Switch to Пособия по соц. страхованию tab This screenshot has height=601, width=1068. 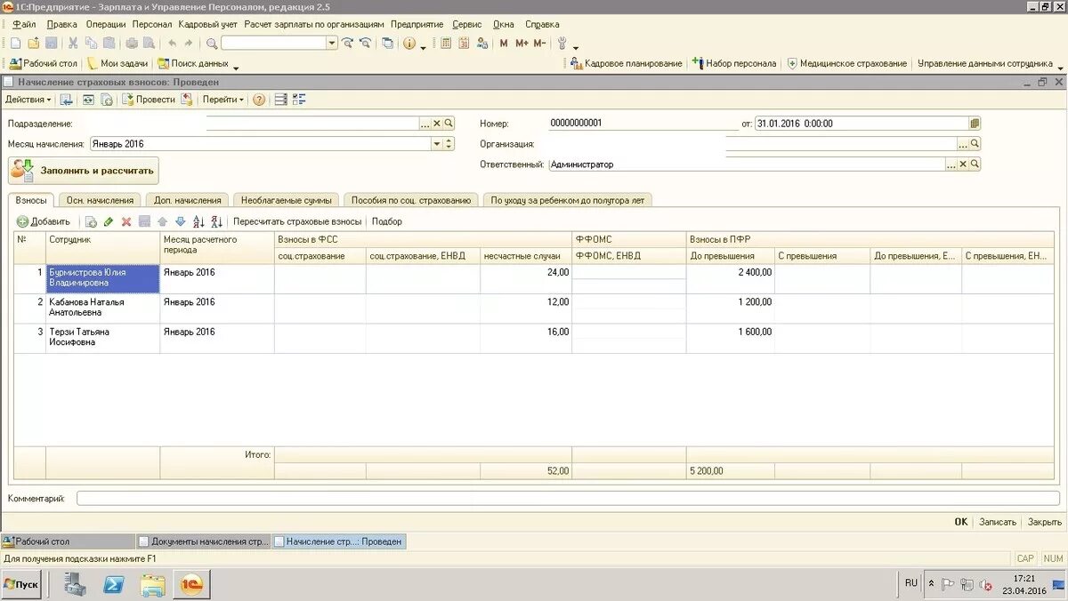click(x=411, y=200)
